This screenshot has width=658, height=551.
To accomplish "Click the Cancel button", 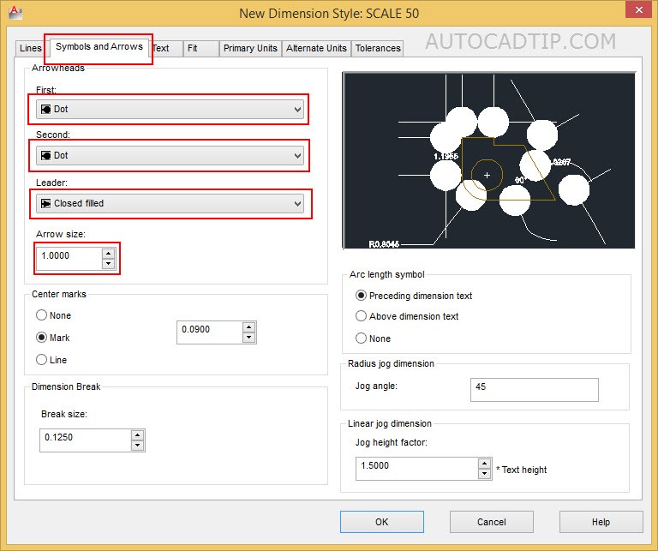I will tap(492, 522).
